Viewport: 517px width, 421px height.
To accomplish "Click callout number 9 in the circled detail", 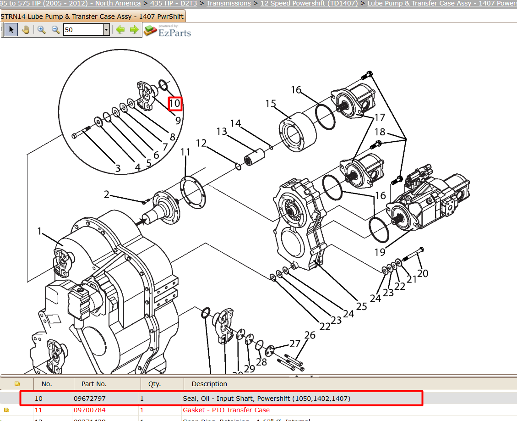I will [178, 121].
